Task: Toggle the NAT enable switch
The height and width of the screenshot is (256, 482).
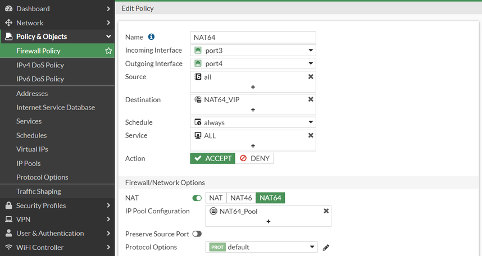Action: point(197,198)
